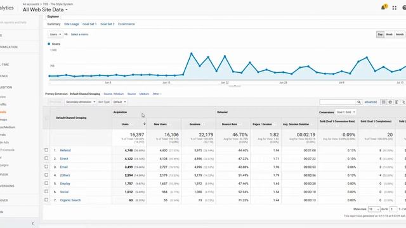The width and height of the screenshot is (406, 228).
Task: Select the Summary metric group
Action: point(53,24)
